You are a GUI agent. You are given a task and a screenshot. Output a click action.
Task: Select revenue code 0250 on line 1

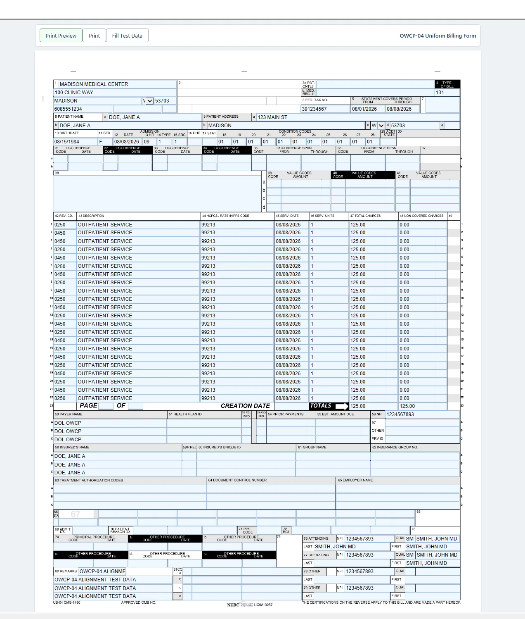coord(65,225)
